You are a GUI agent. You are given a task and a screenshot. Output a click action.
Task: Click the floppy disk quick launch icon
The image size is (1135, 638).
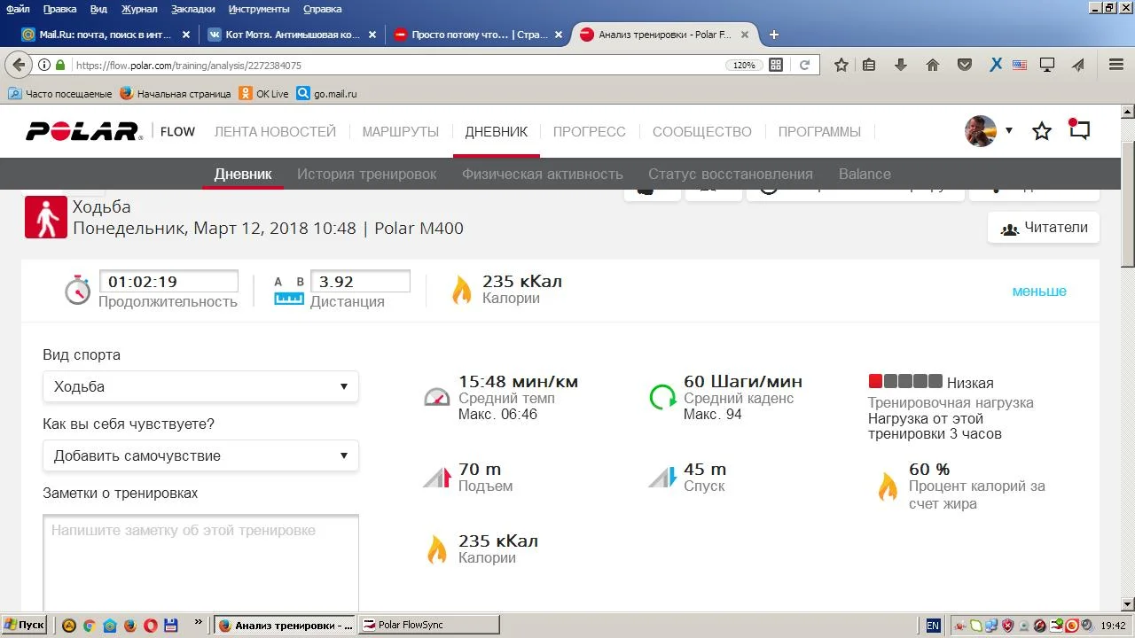[x=170, y=625]
